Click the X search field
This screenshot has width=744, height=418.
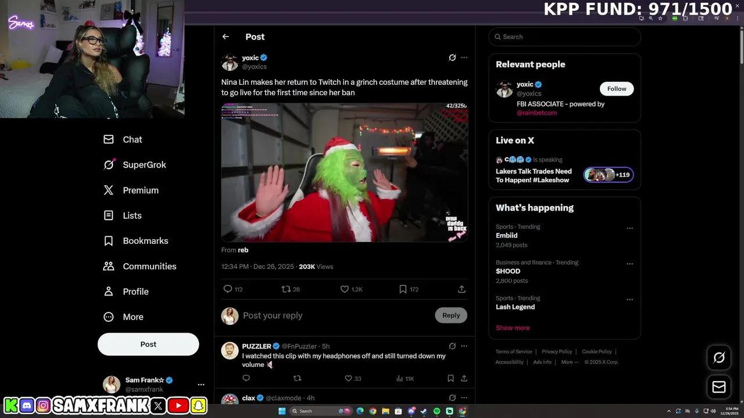click(x=564, y=37)
